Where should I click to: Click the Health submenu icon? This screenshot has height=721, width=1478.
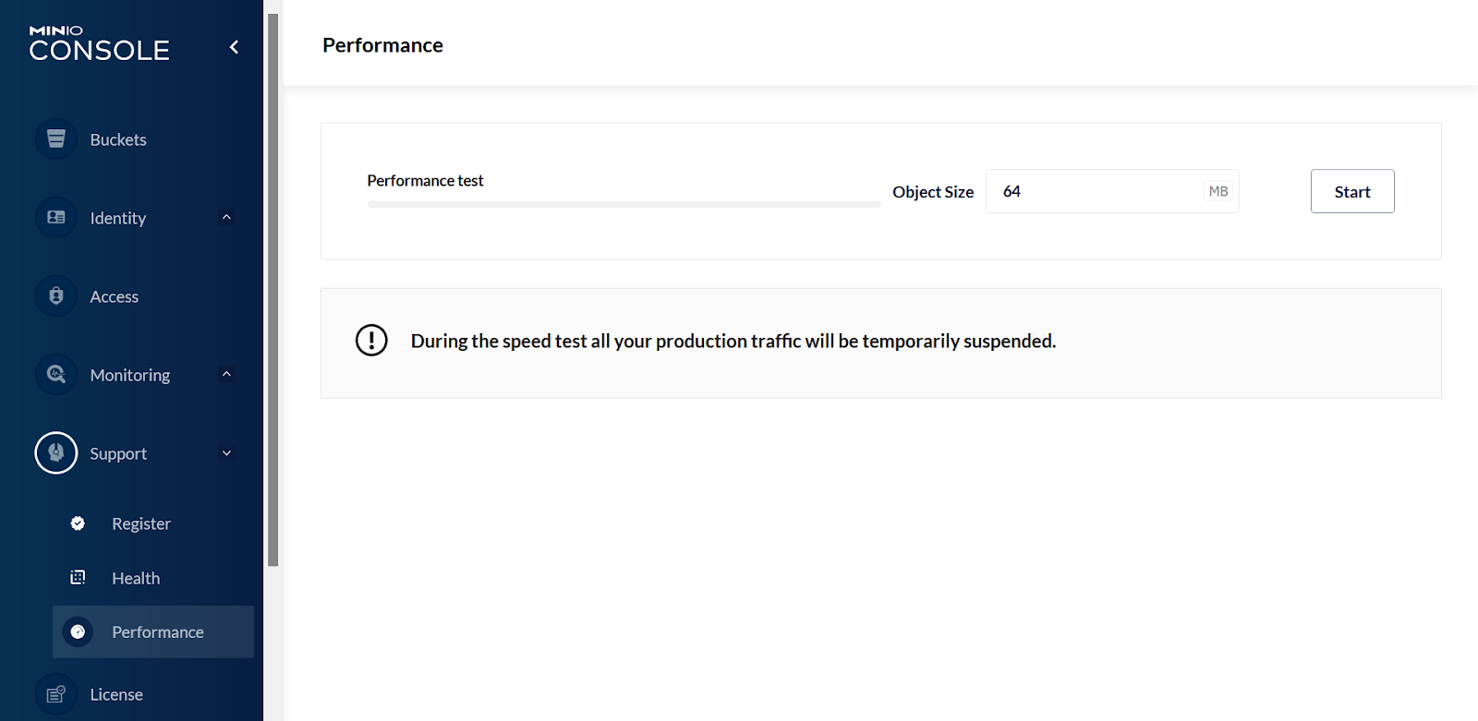(x=78, y=578)
